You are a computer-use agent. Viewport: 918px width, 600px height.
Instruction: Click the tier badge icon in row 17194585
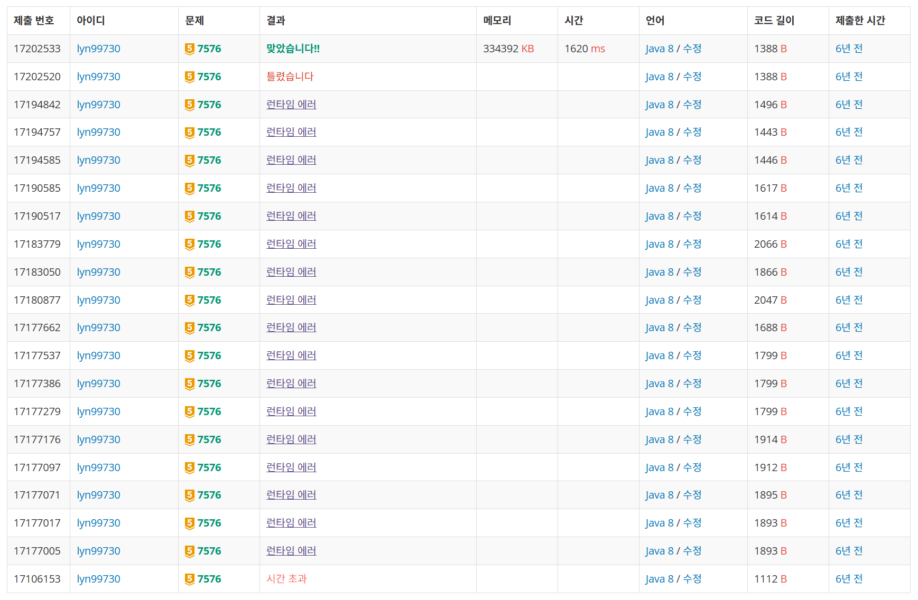[x=190, y=161]
